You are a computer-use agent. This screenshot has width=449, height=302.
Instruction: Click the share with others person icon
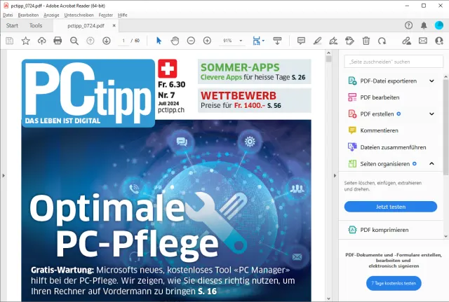[439, 41]
